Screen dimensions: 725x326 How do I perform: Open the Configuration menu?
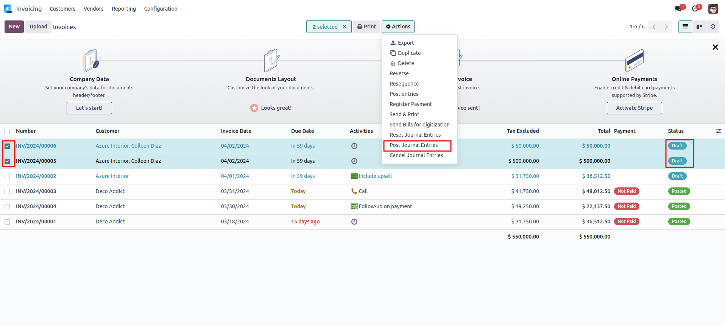(x=161, y=9)
